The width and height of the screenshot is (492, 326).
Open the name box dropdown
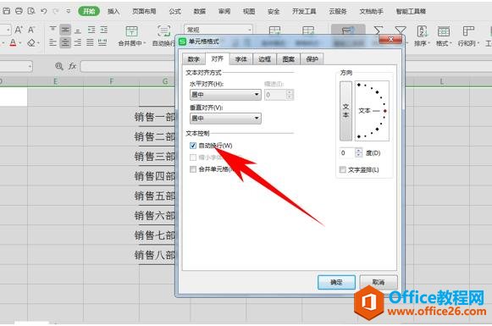30,67
